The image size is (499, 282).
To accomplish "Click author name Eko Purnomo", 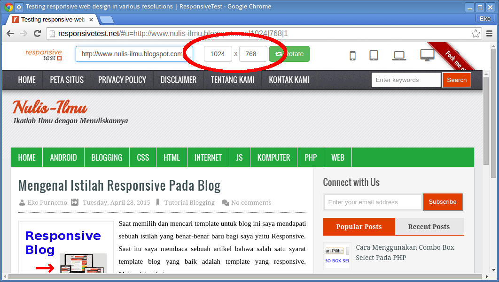I will click(x=47, y=202).
